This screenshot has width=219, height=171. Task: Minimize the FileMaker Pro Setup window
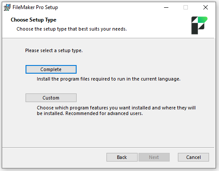click(166, 7)
